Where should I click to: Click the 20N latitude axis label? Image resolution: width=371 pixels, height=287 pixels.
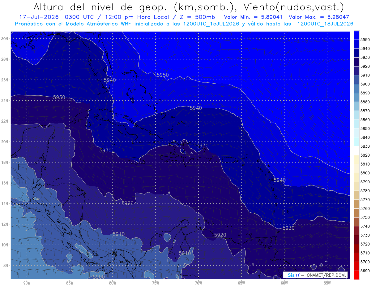[x=5, y=142]
